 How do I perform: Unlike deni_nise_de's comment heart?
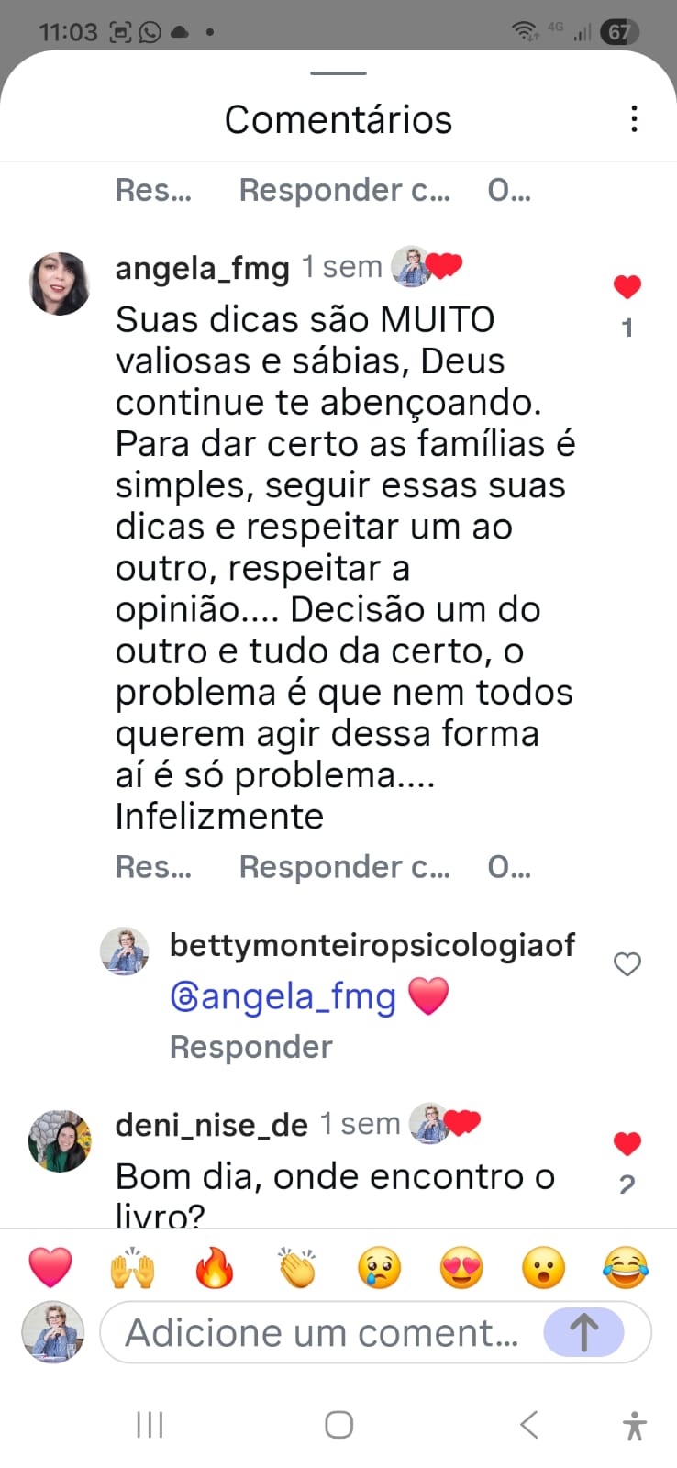click(x=627, y=1143)
